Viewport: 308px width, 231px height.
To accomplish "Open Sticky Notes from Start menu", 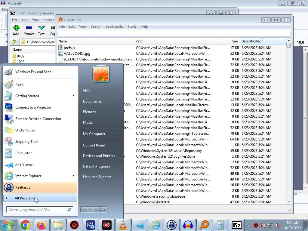I will click(40, 130).
